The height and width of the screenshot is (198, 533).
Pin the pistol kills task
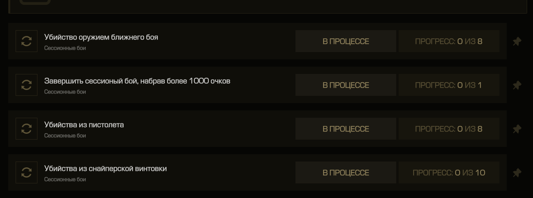click(x=516, y=129)
